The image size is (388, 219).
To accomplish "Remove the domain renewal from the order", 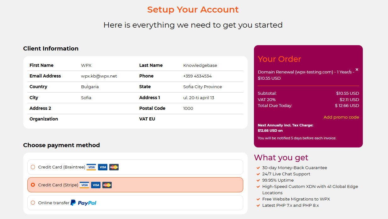I will pos(357,70).
